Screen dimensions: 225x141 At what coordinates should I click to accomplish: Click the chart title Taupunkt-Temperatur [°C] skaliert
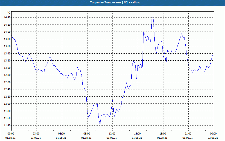click(115, 3)
